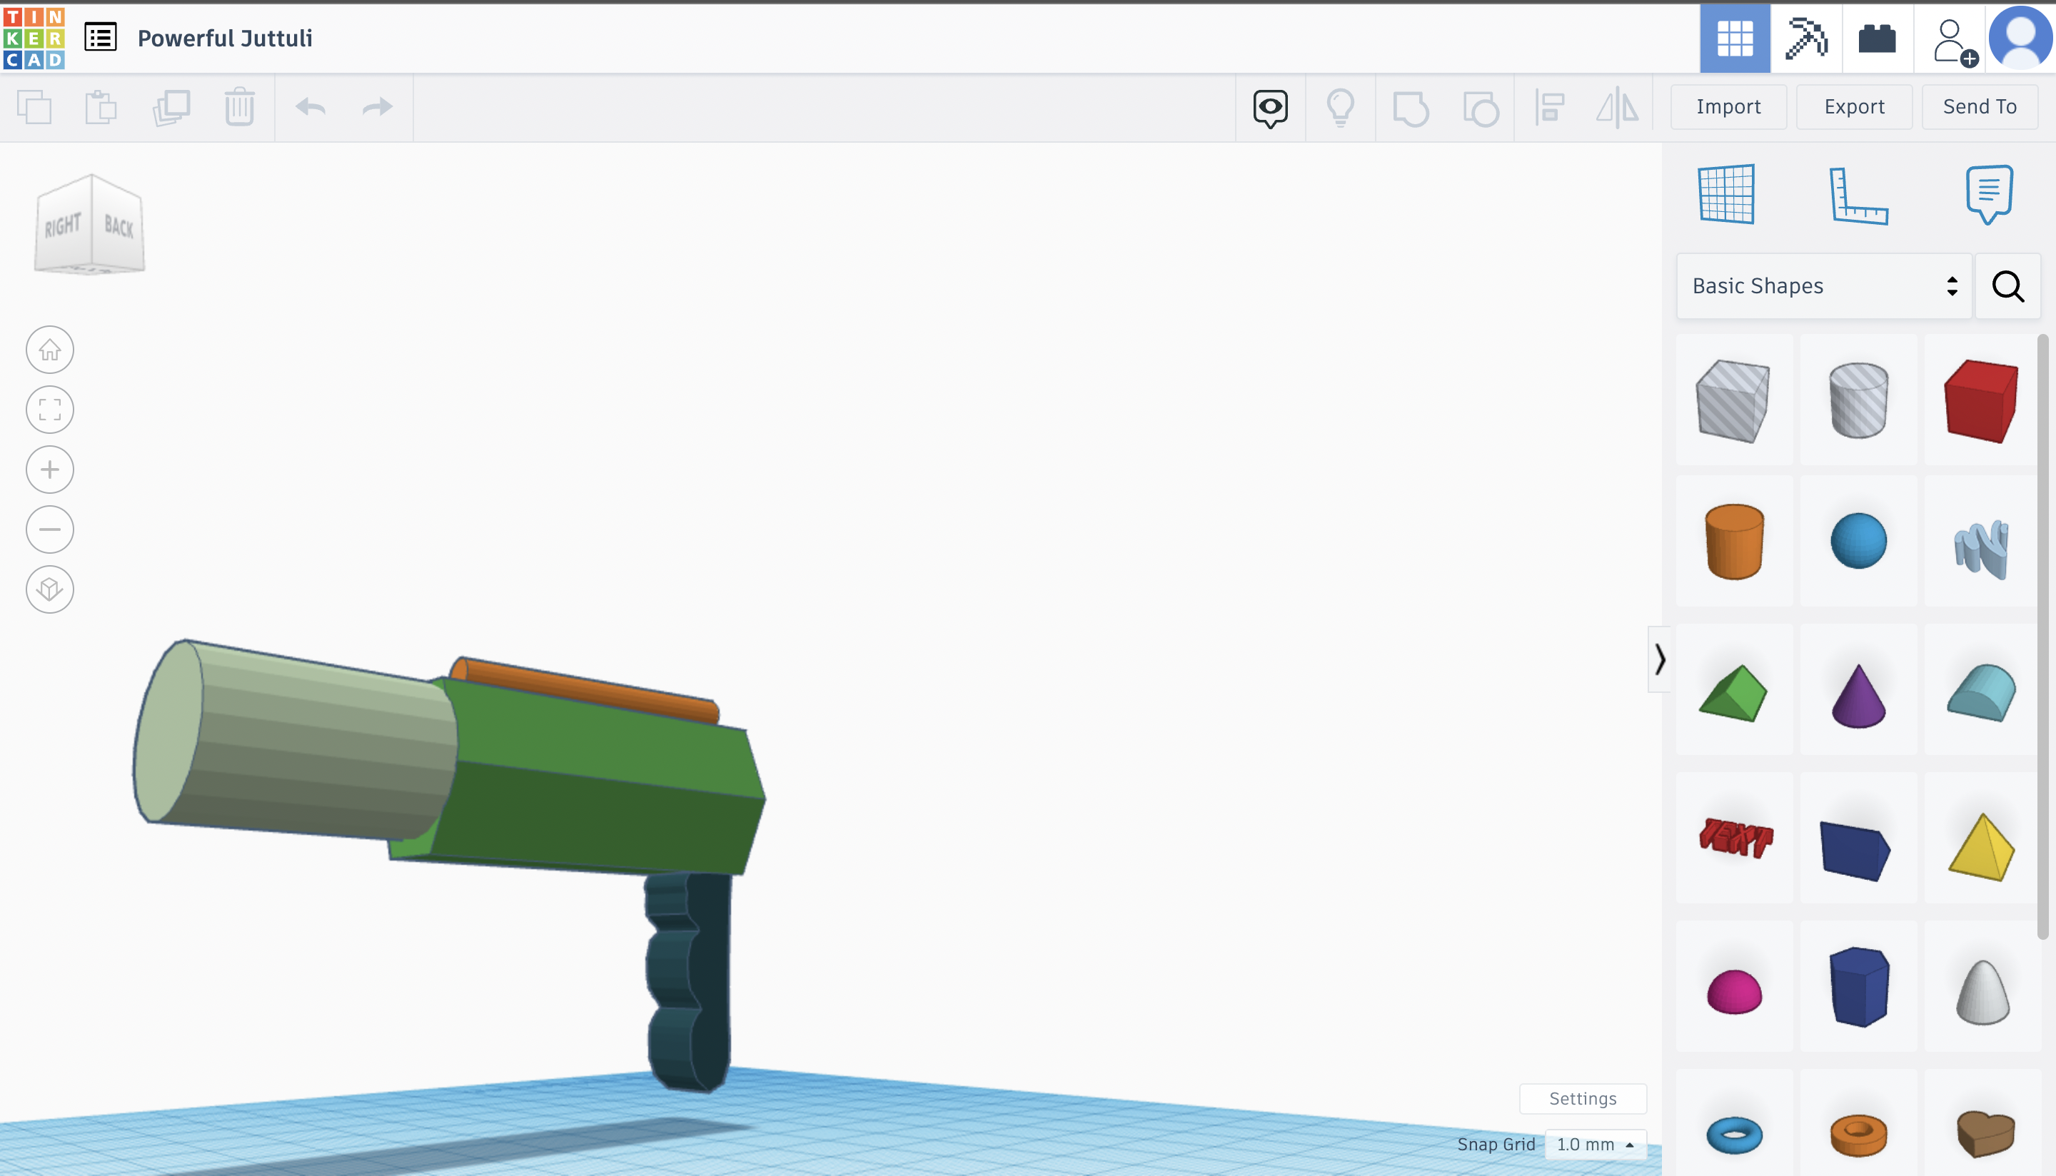The height and width of the screenshot is (1176, 2056).
Task: Click the Send To button
Action: click(1979, 106)
